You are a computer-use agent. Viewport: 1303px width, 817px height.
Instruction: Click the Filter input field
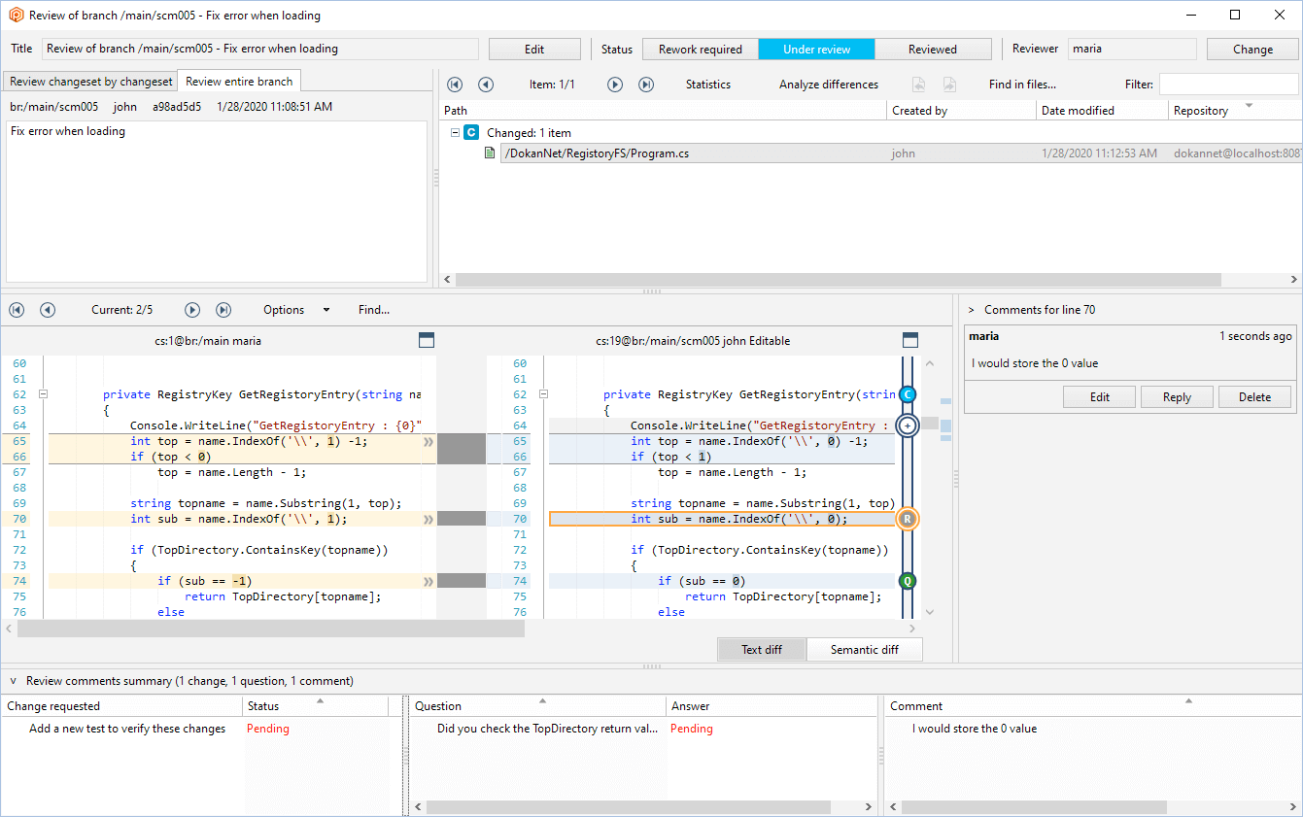(x=1229, y=85)
